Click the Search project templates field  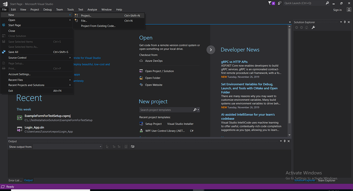tap(166, 110)
